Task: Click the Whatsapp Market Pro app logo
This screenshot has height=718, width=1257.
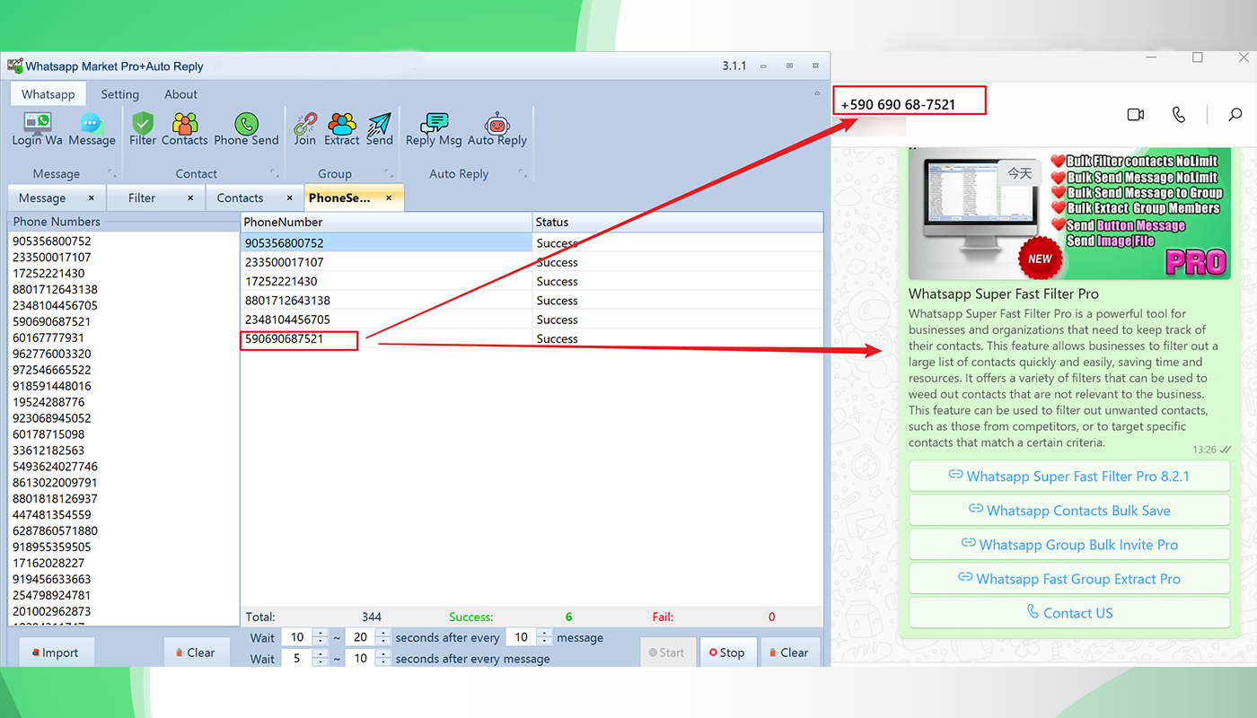Action: pos(15,66)
